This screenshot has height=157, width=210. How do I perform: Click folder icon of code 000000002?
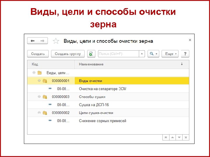[45, 113]
